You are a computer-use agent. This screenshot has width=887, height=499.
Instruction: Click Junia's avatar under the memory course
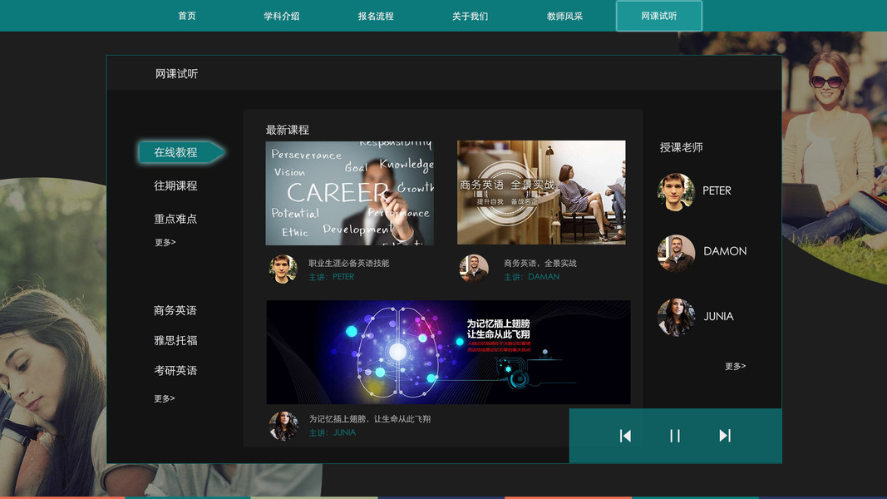pos(283,426)
